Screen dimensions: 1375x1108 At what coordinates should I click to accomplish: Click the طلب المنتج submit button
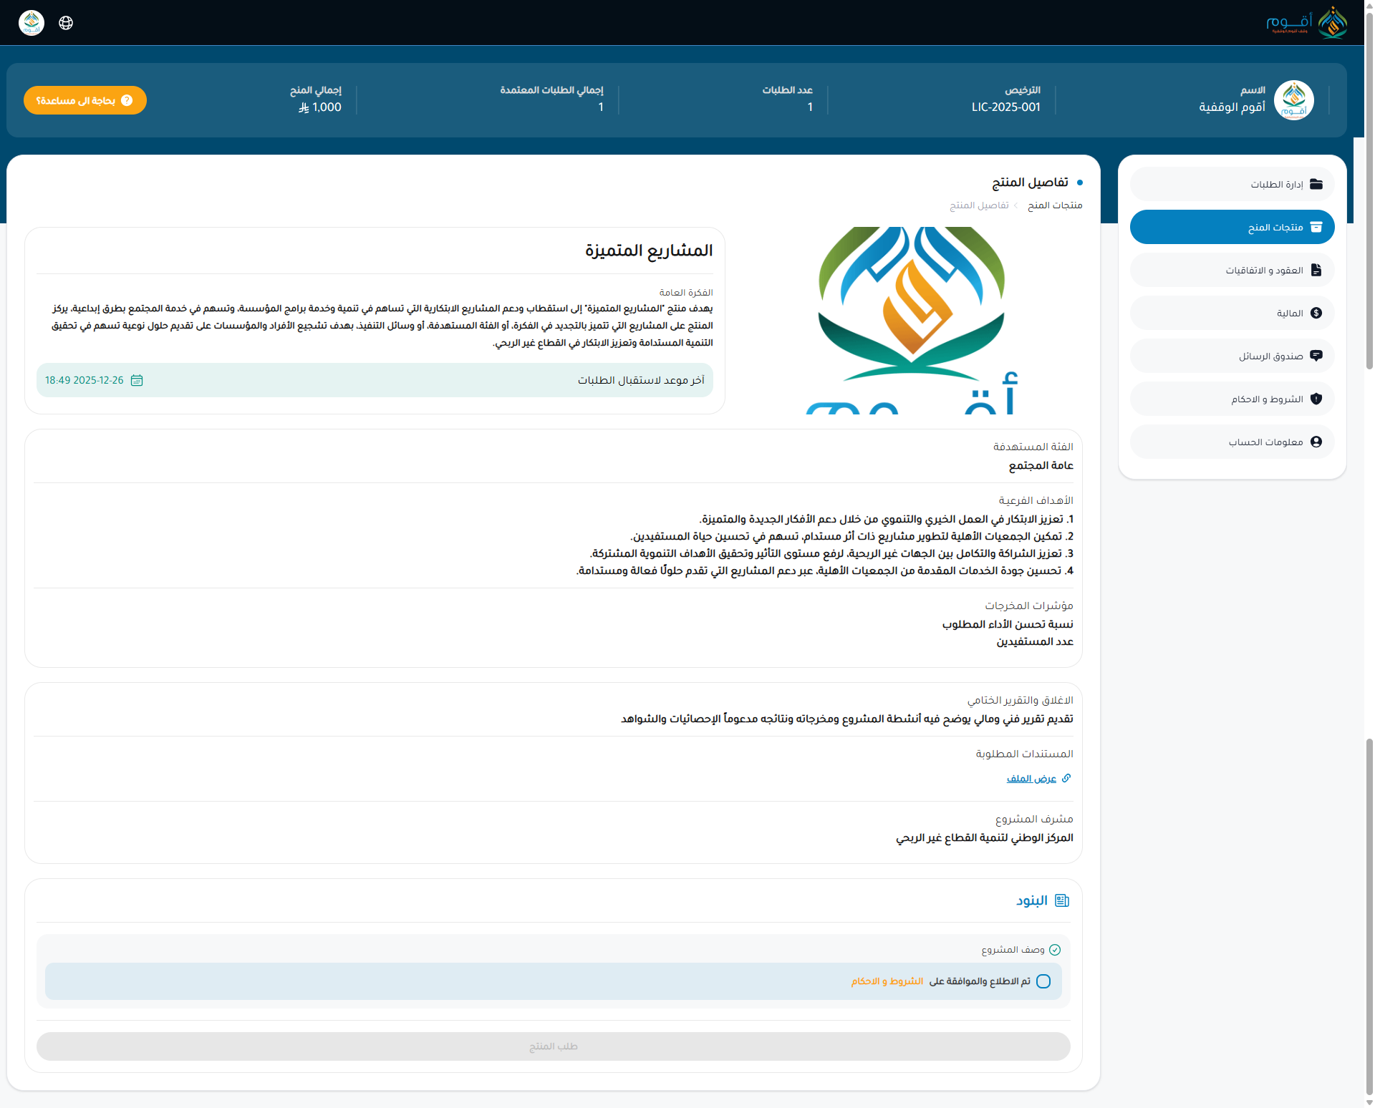[553, 1046]
